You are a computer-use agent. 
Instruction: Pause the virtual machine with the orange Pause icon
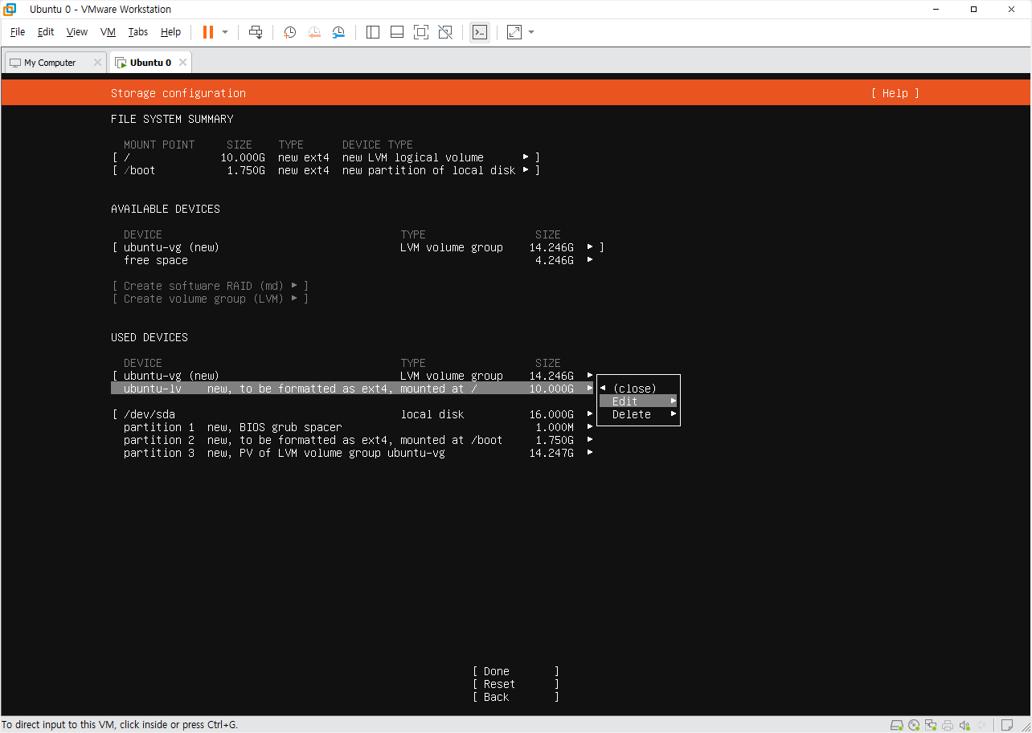pyautogui.click(x=208, y=32)
